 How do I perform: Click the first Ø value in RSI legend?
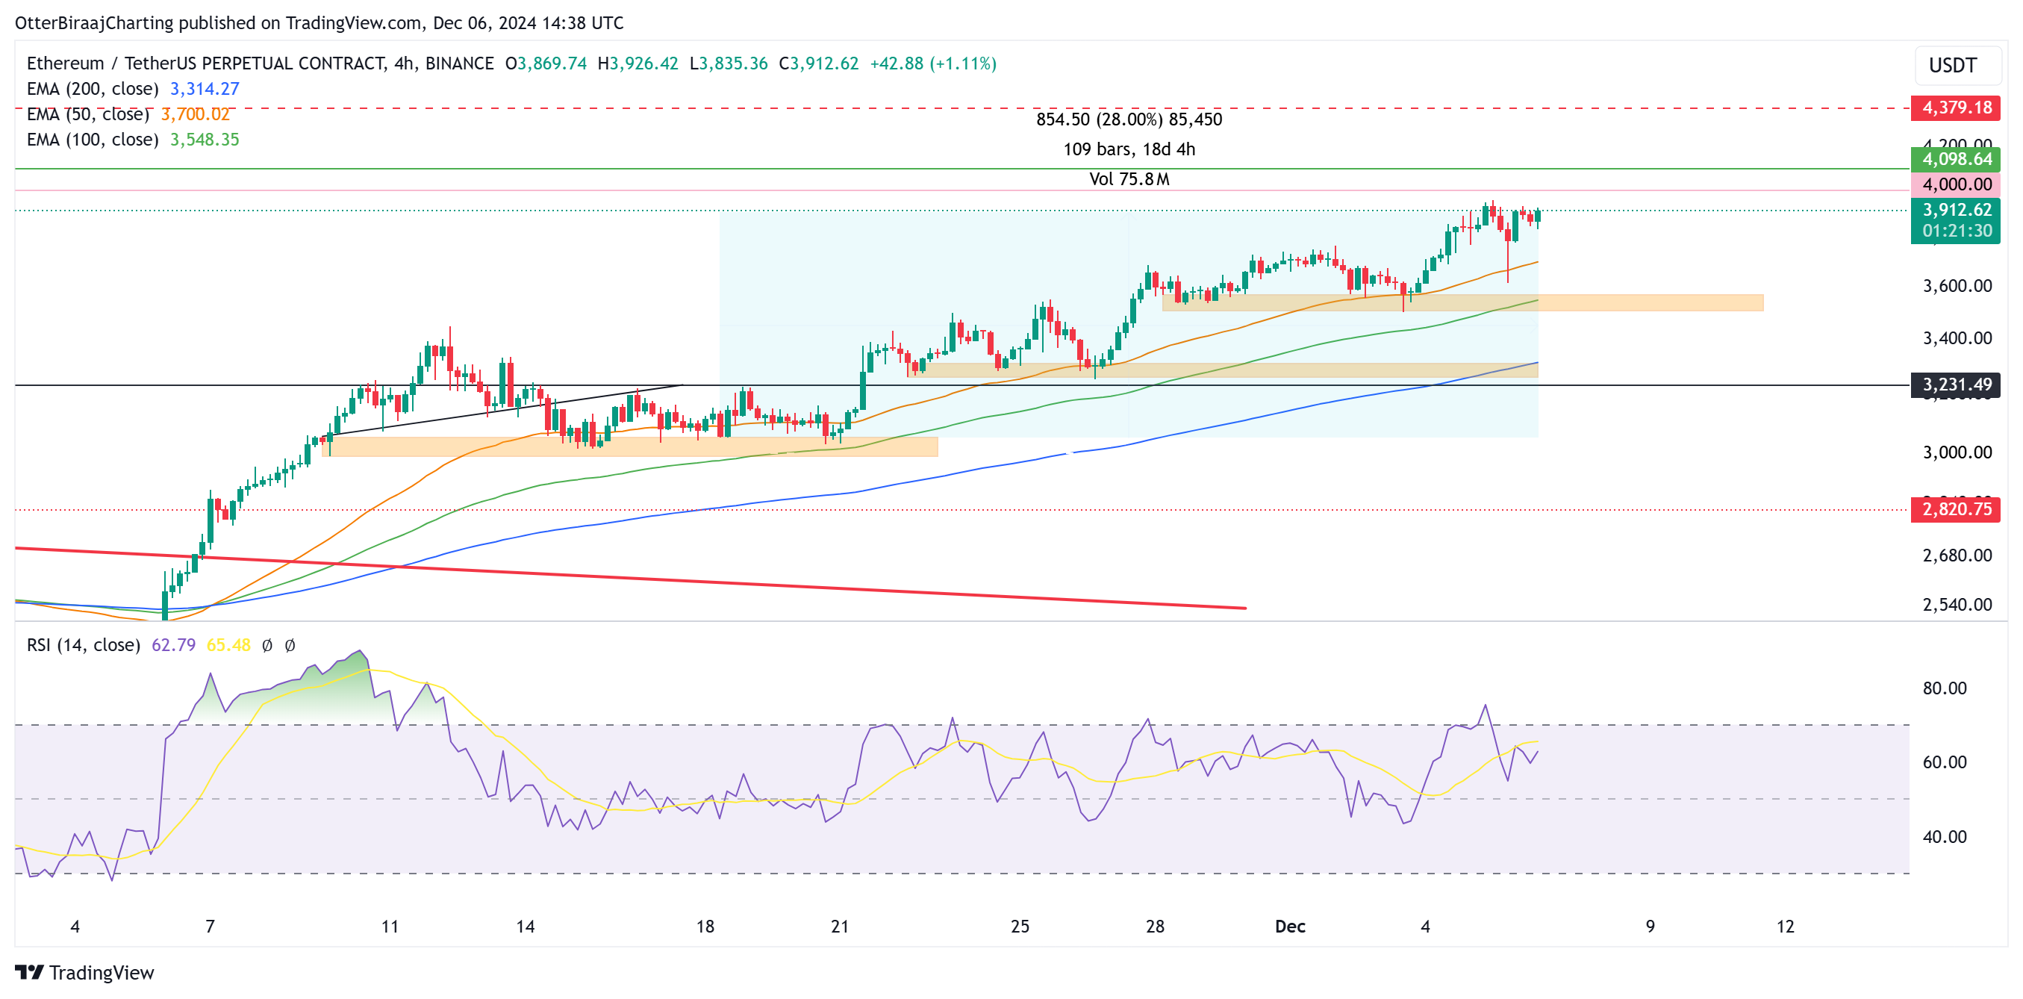pyautogui.click(x=268, y=644)
